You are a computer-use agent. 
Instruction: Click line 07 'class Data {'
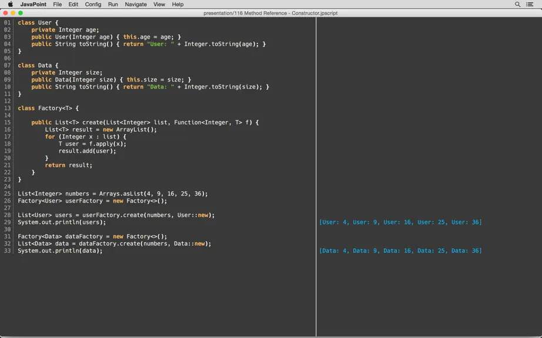coord(38,65)
